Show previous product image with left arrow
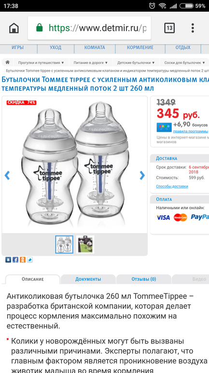Image resolution: width=209 pixels, height=373 pixels. click(x=7, y=175)
